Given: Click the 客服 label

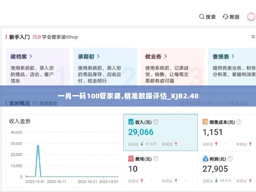Looking at the screenshot, I should pyautogui.click(x=234, y=17).
